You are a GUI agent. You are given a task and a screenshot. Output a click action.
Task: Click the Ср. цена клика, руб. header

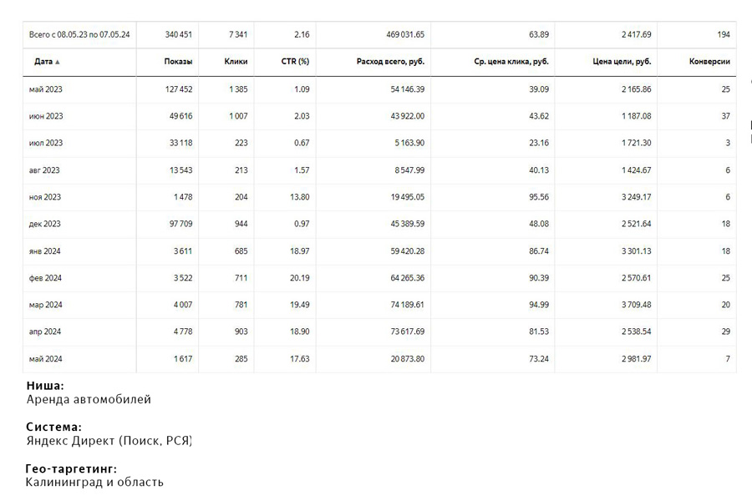511,62
